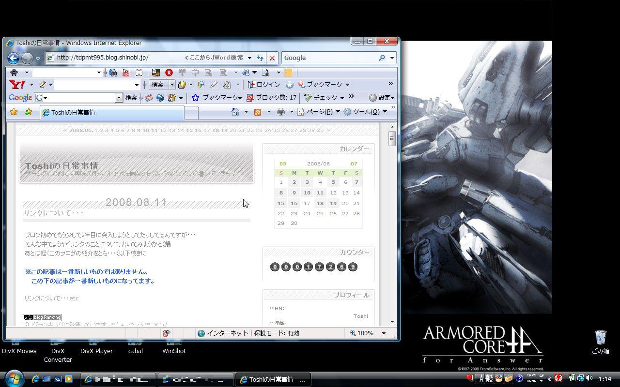This screenshot has height=387, width=620.
Task: Go to previous month 05 in calendar
Action: pyautogui.click(x=283, y=164)
